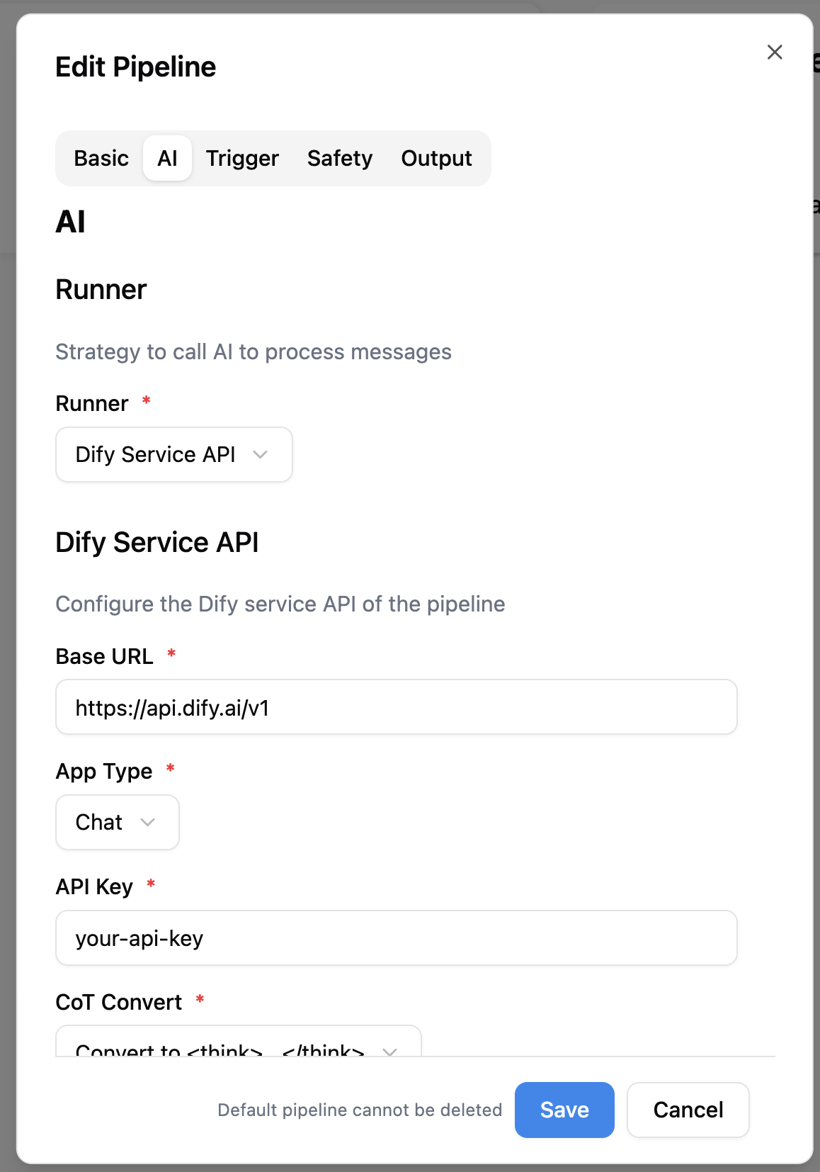
Task: Click the CoT Convert field label
Action: [x=119, y=1002]
